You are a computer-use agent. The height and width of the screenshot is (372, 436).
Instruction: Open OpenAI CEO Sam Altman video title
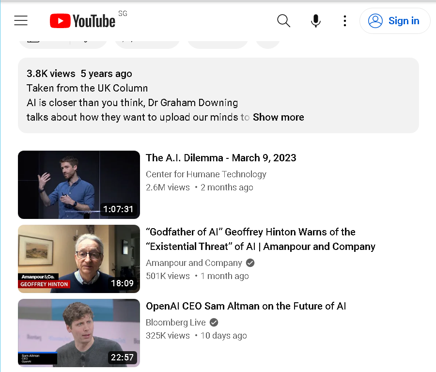click(246, 306)
